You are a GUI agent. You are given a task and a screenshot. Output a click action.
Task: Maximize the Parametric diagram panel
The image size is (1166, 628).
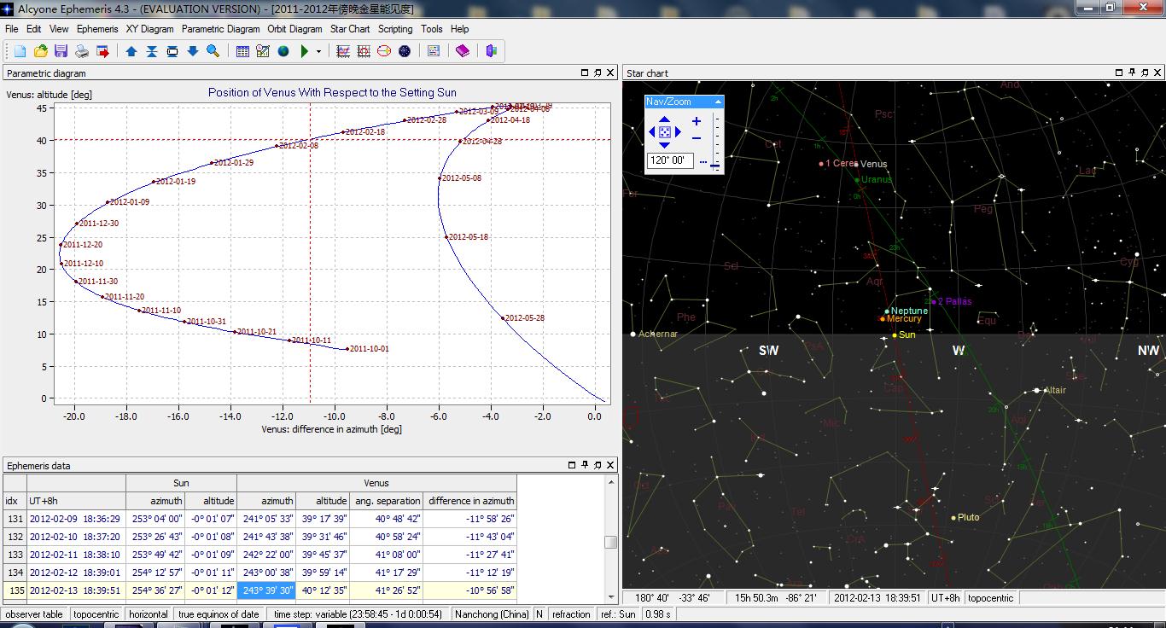(x=585, y=73)
